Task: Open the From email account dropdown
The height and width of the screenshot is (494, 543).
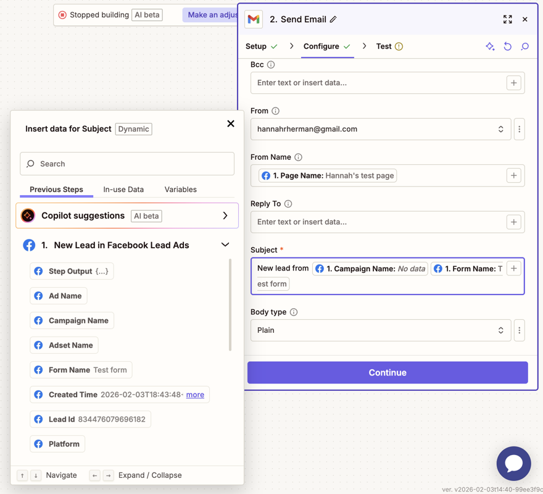Action: 502,129
